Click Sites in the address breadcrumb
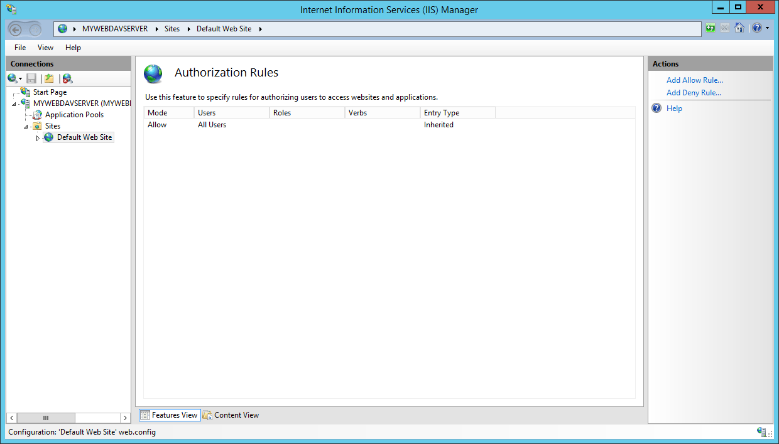This screenshot has height=444, width=779. point(172,29)
